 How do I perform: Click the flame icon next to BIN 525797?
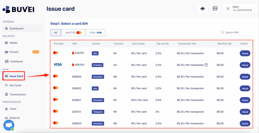(x=73, y=53)
